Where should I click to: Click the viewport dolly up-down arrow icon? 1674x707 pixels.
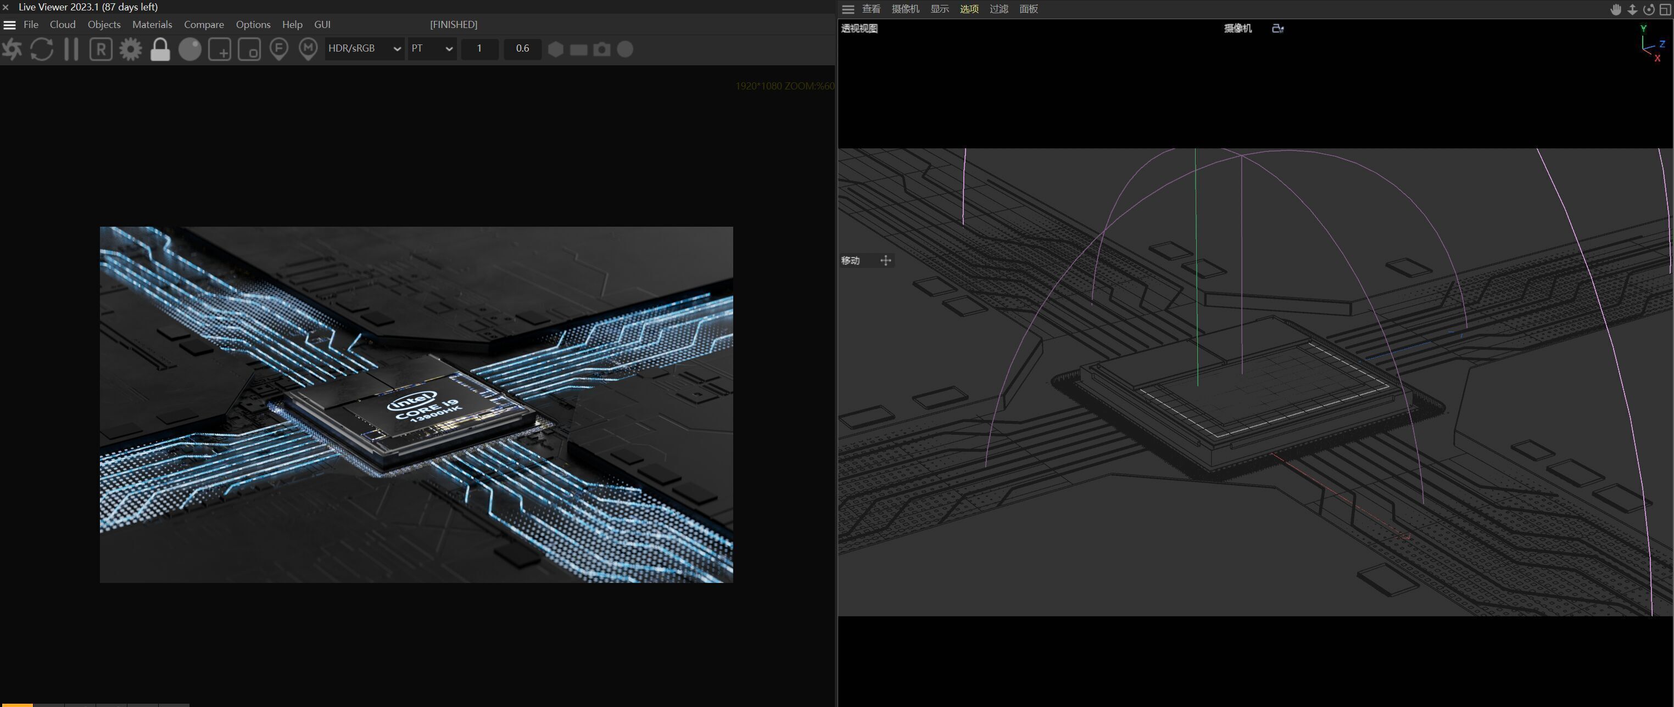(x=1632, y=9)
